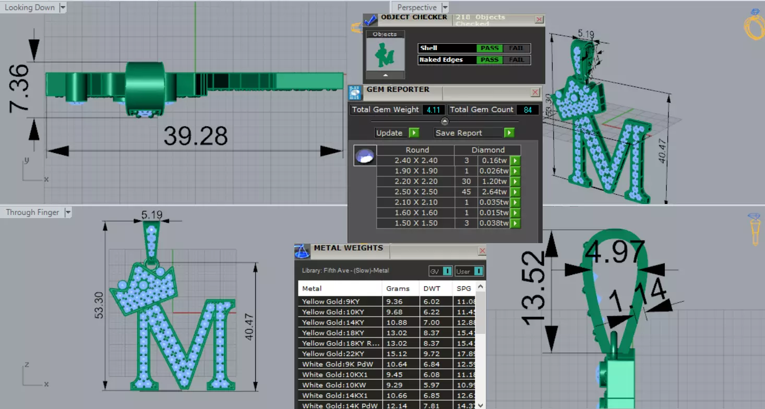
Task: Click green arrow on the 1.90 X 1.90 row
Action: [x=515, y=171]
